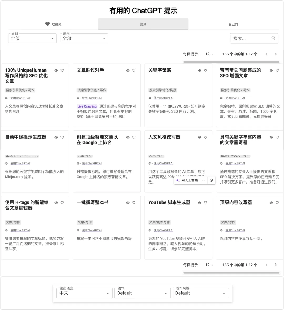
Task: Click the 问人工智能 ask AI button
Action: [187, 180]
